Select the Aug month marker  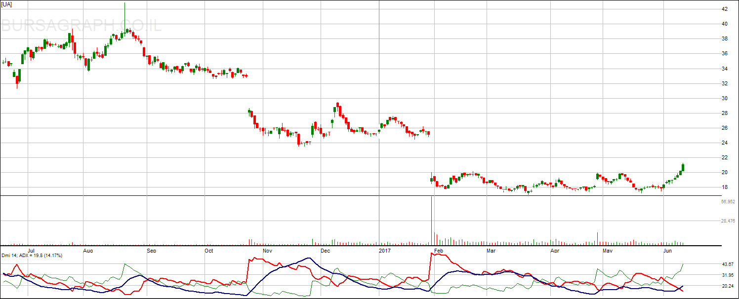pyautogui.click(x=88, y=251)
